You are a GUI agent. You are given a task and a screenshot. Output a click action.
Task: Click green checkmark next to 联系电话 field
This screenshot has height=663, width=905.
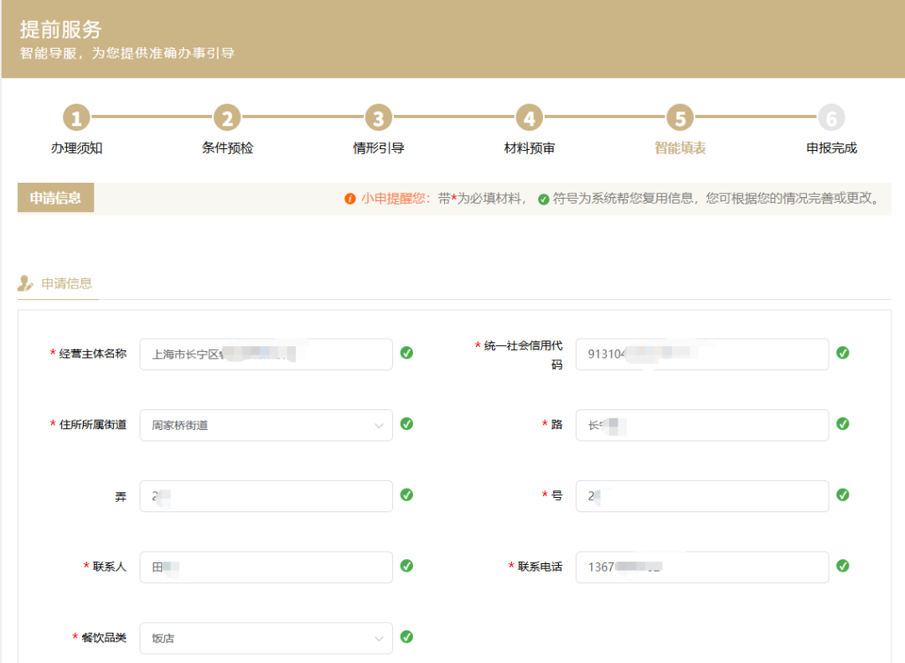click(x=842, y=566)
